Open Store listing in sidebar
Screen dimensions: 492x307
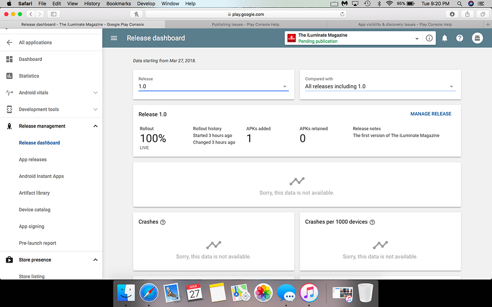(x=32, y=276)
